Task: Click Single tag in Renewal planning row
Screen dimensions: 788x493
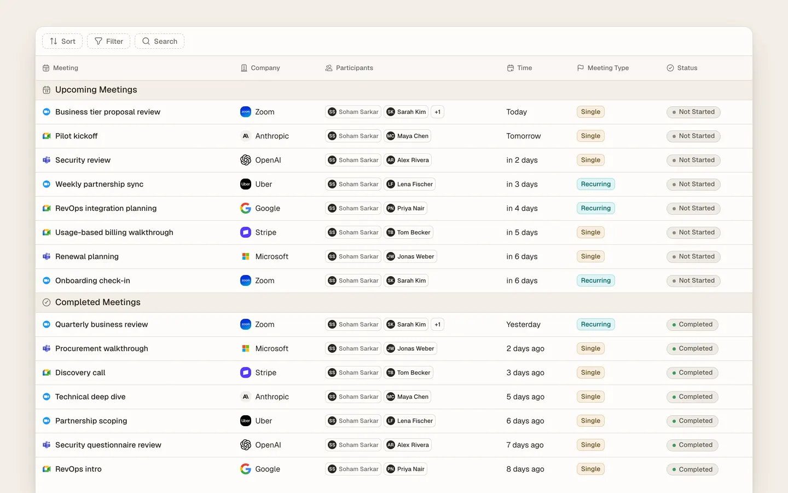Action: pyautogui.click(x=590, y=256)
